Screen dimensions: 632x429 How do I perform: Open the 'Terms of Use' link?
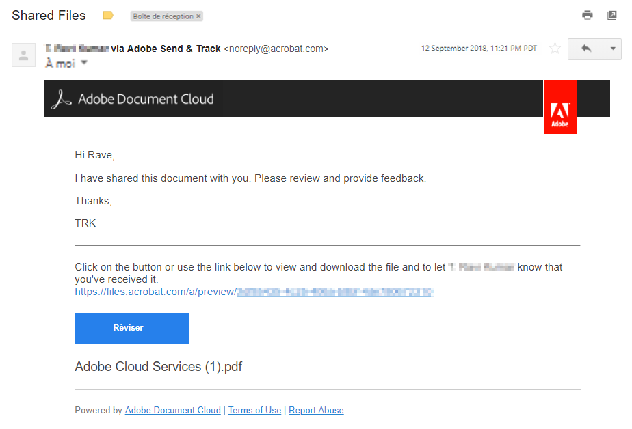(254, 411)
